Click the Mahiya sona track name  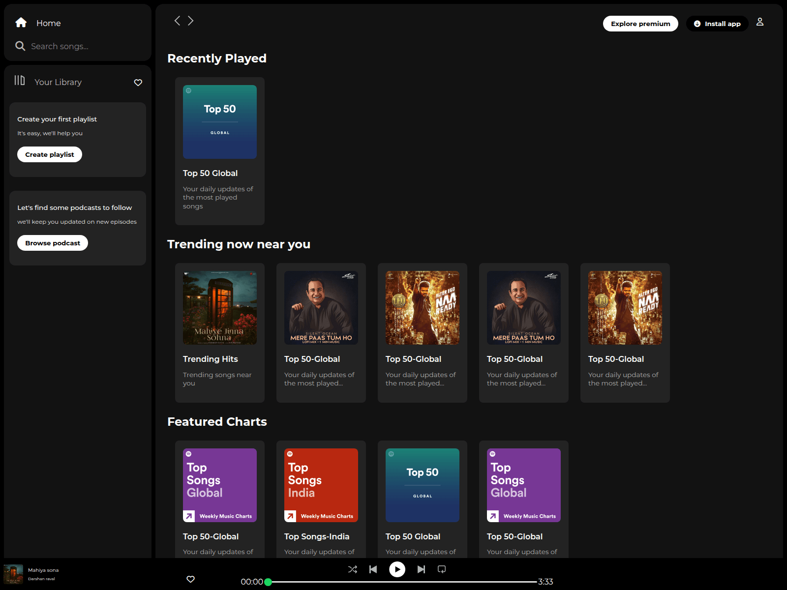(x=43, y=570)
